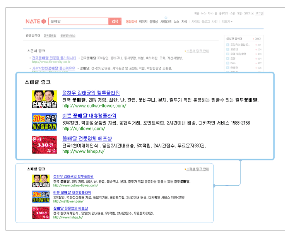The image size is (289, 236).
Task: Select the 사이트 search tab
Action: pyautogui.click(x=195, y=22)
